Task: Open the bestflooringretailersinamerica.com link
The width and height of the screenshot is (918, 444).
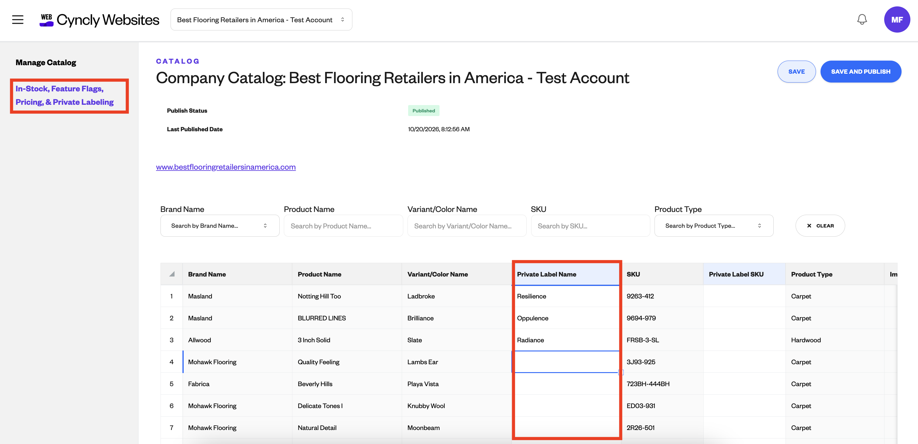Action: 226,167
